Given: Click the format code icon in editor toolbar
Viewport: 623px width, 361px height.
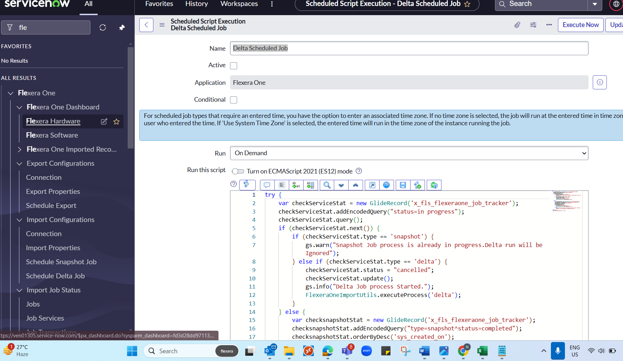Looking at the screenshot, I should click(282, 185).
